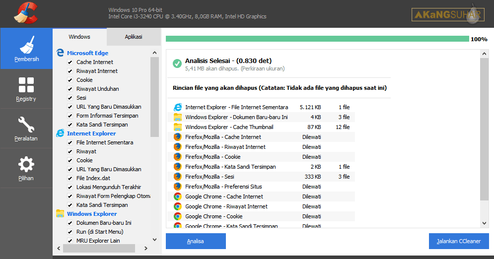Click the 12 file count value
Screen dimensions: 494x259
[343, 127]
